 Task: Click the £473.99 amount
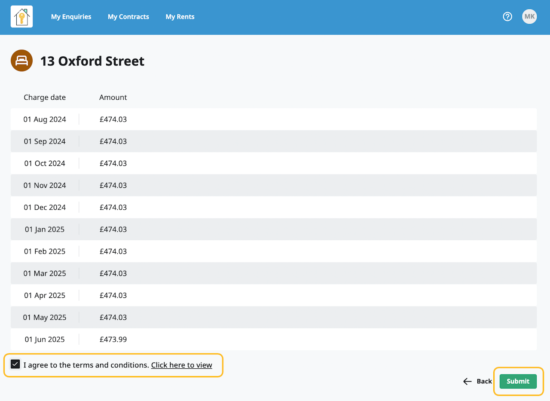pos(113,340)
